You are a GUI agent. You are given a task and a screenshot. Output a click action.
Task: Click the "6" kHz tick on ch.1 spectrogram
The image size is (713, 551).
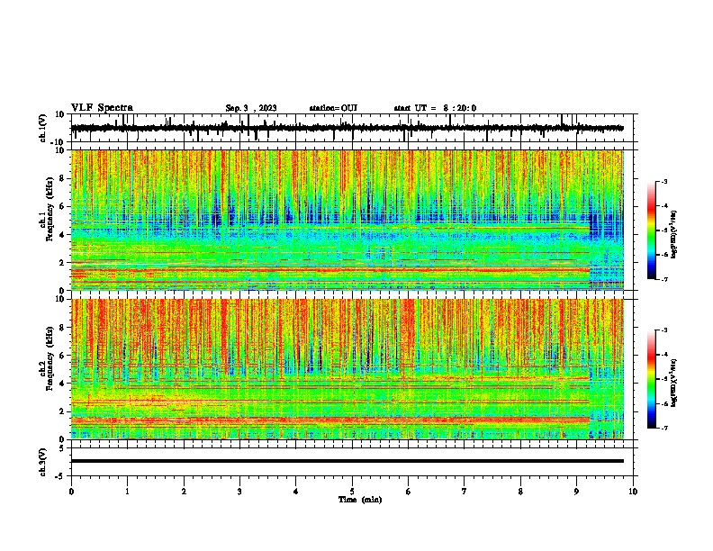(x=64, y=206)
